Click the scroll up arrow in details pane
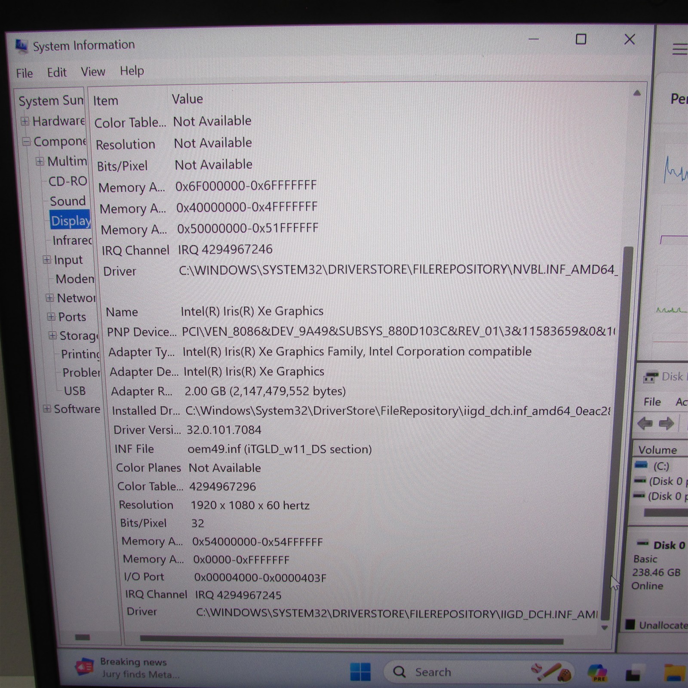 [637, 93]
